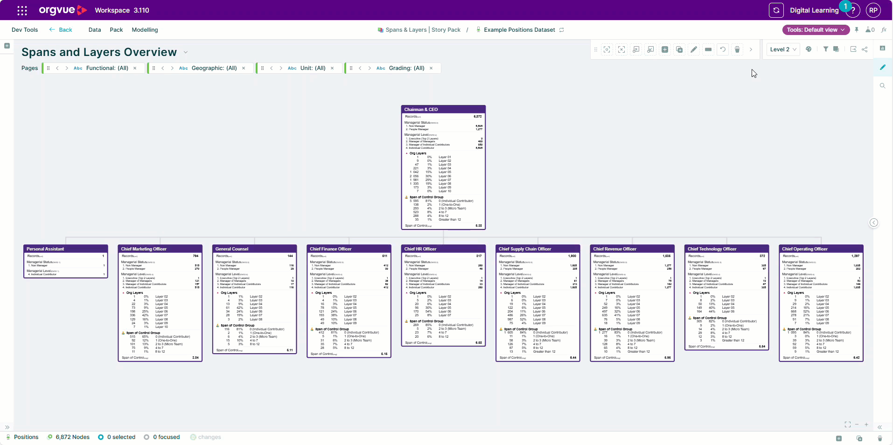Image resolution: width=893 pixels, height=445 pixels.
Task: Click the undo arrow icon
Action: pyautogui.click(x=723, y=49)
